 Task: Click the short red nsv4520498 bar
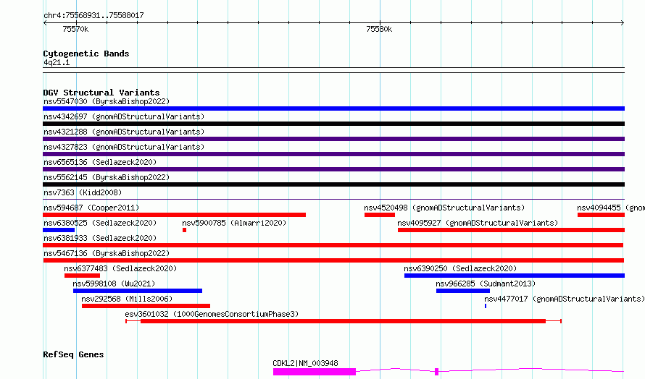click(x=380, y=215)
